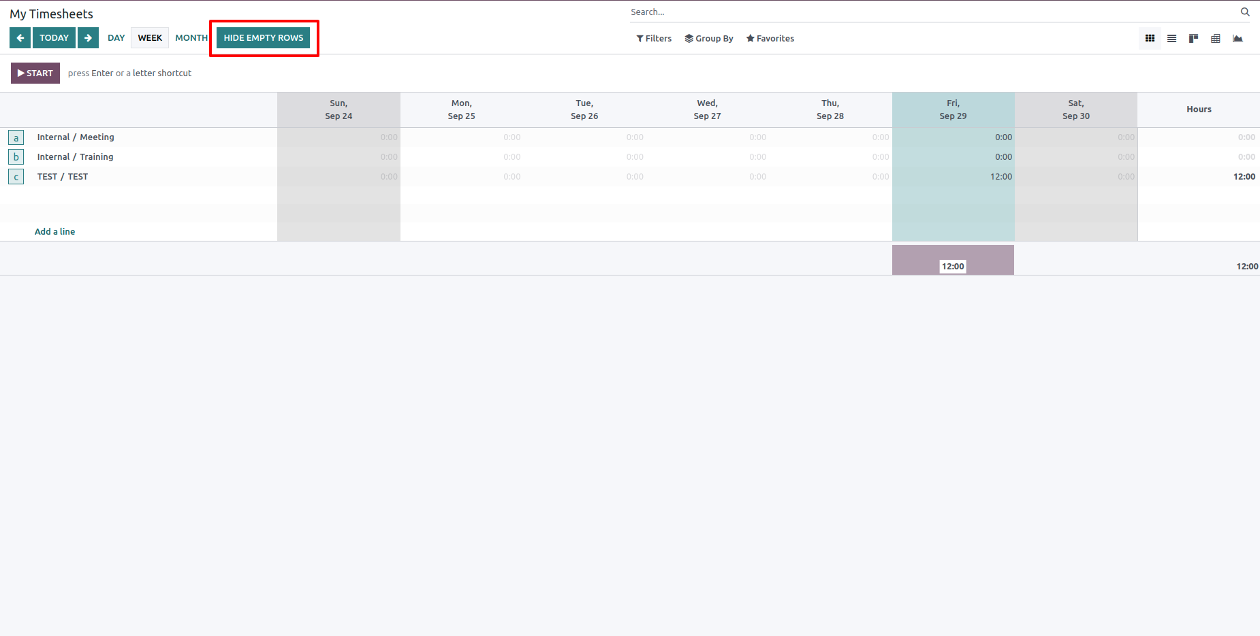Switch to the MONTH view tab
1260x636 pixels.
pyautogui.click(x=191, y=37)
